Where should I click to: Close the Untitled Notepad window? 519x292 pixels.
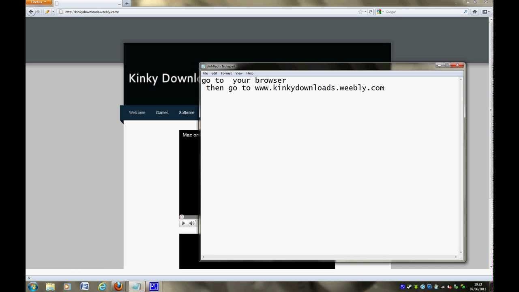(458, 65)
